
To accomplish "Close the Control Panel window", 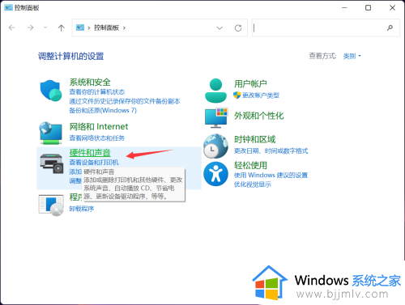I will pyautogui.click(x=392, y=8).
